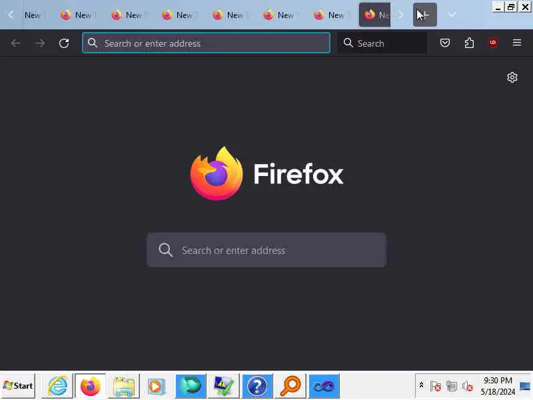The width and height of the screenshot is (533, 400).
Task: Open the orange magnifier taskbar application
Action: (x=290, y=386)
